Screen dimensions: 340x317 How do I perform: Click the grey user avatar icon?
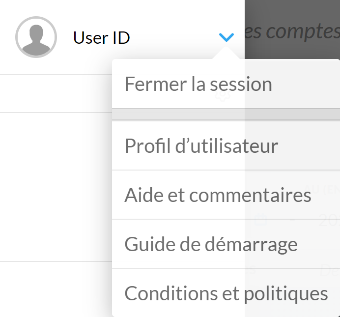point(36,37)
